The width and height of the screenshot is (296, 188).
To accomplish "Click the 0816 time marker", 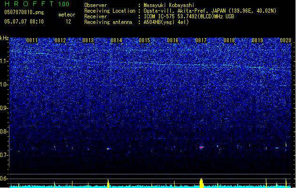I will [173, 40].
